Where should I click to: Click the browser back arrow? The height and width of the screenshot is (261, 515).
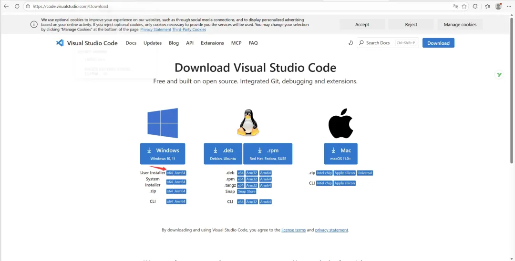6,6
